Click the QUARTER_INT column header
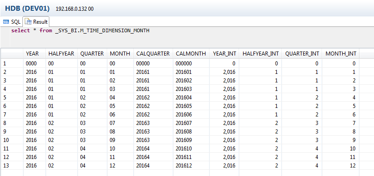Viewport: 374px width, 176px height. [x=302, y=54]
